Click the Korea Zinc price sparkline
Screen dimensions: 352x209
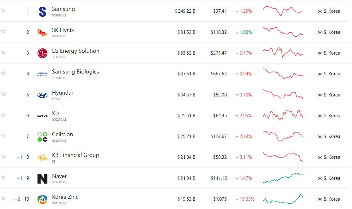coord(283,199)
